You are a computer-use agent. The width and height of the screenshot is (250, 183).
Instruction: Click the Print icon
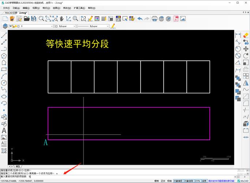pyautogui.click(x=154, y=18)
